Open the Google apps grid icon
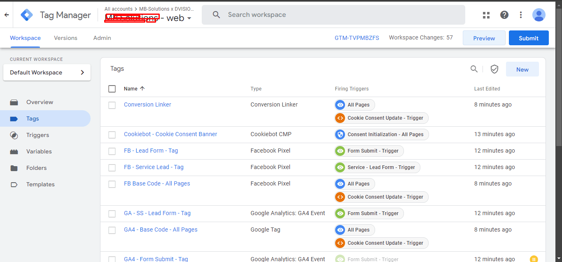562x262 pixels. click(x=486, y=15)
